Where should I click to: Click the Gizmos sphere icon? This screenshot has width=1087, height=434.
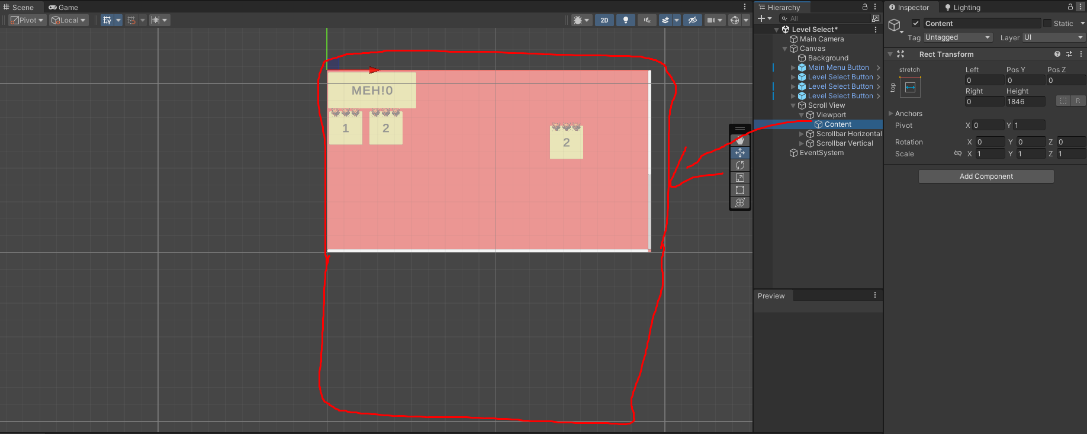[x=735, y=20]
